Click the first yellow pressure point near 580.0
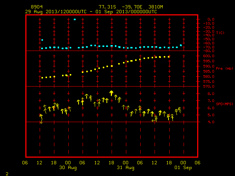Image resolution: width=235 pixels, height=176 pixels. pos(42,78)
